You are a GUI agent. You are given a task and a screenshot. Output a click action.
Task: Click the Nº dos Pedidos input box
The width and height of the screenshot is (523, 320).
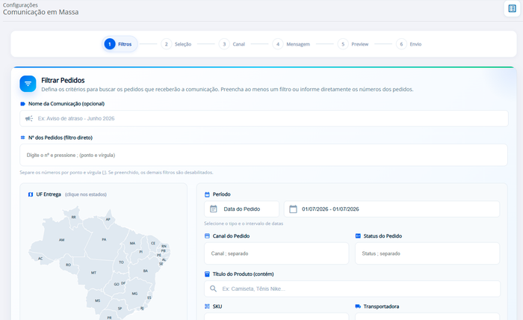[264, 156]
